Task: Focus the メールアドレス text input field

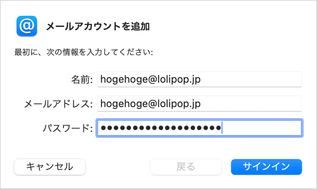Action: coord(199,104)
